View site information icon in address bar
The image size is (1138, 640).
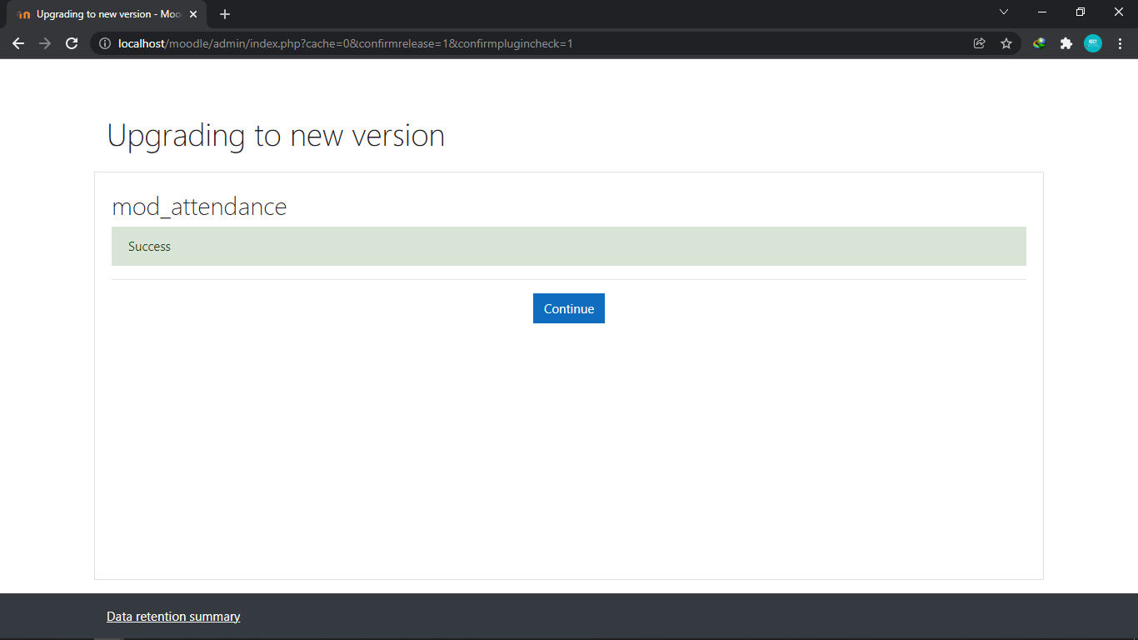[105, 43]
